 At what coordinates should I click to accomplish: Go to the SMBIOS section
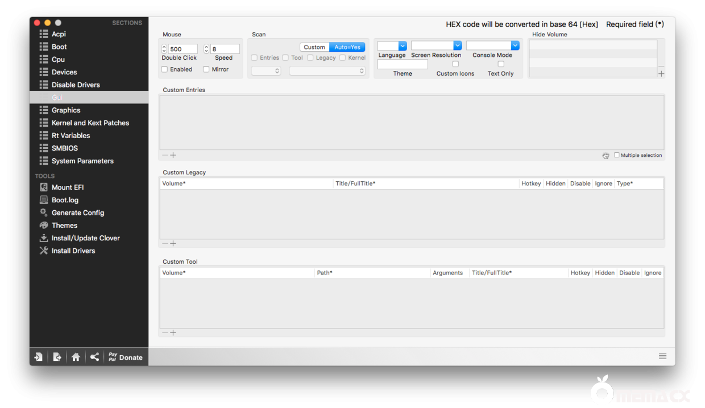coord(64,148)
